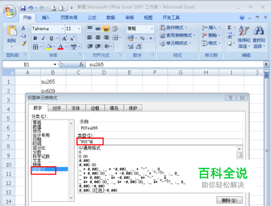Decrease decimal places

tap(138, 47)
